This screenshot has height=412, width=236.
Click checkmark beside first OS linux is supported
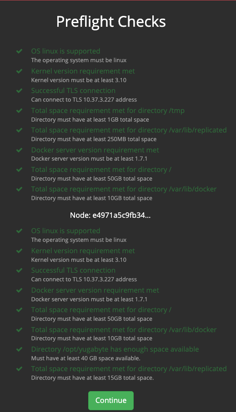(x=19, y=51)
